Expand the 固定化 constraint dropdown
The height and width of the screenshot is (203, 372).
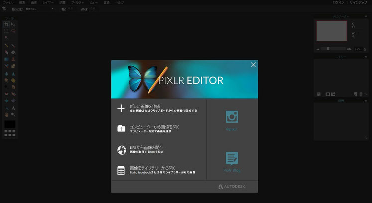pos(40,9)
